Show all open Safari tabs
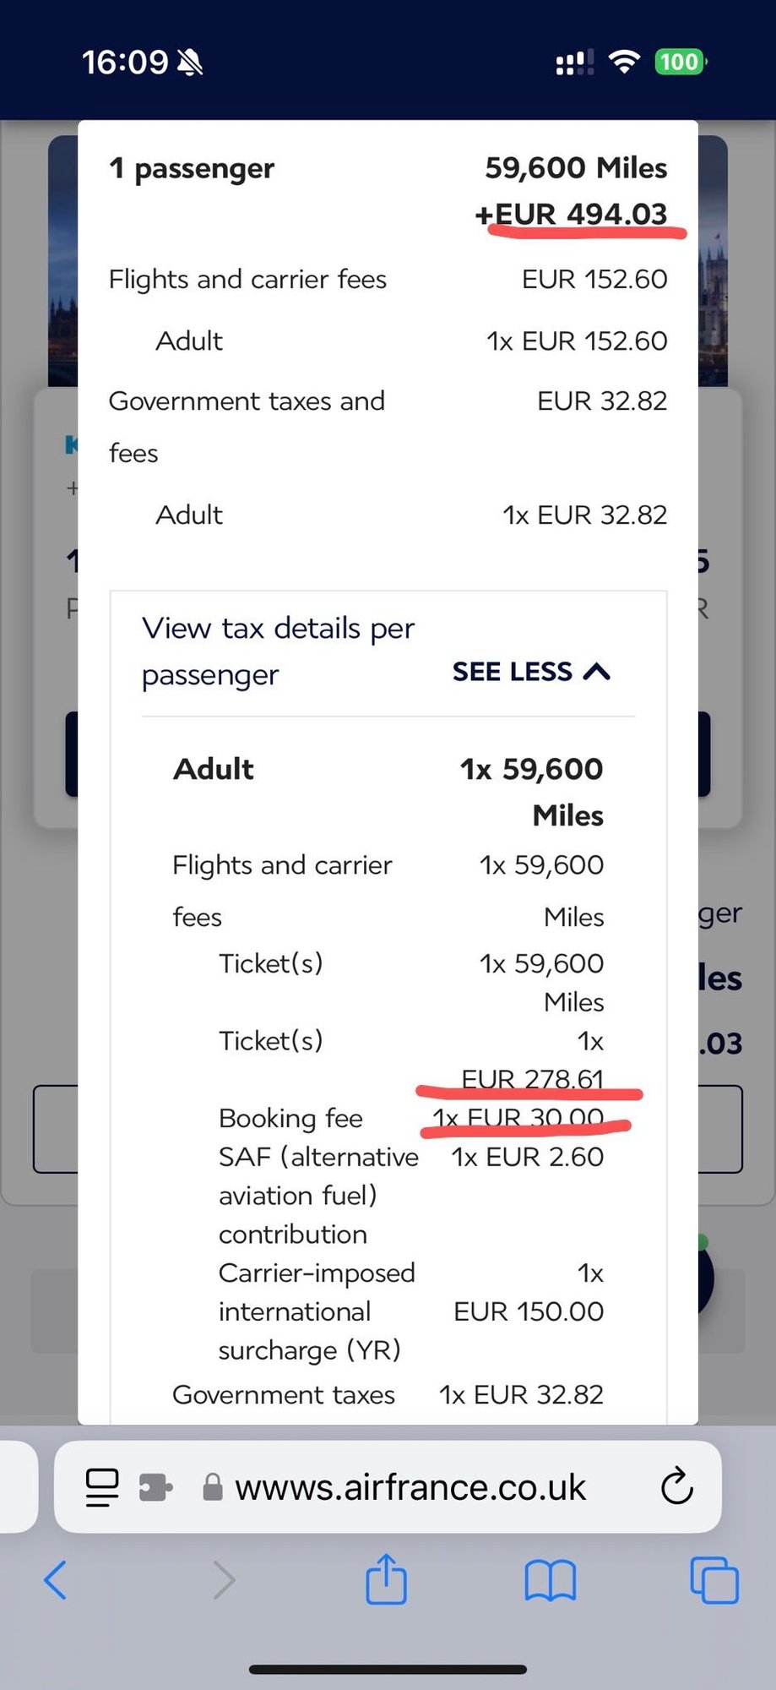 714,1579
